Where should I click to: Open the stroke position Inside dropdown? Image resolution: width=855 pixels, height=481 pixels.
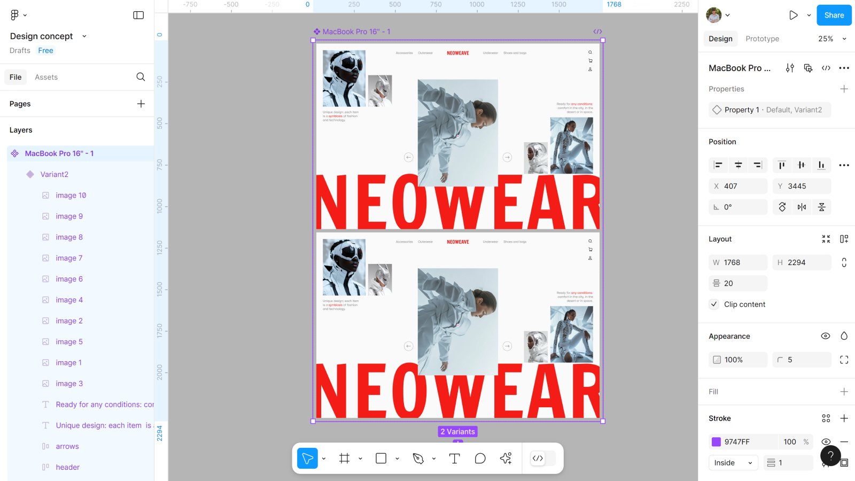[733, 463]
